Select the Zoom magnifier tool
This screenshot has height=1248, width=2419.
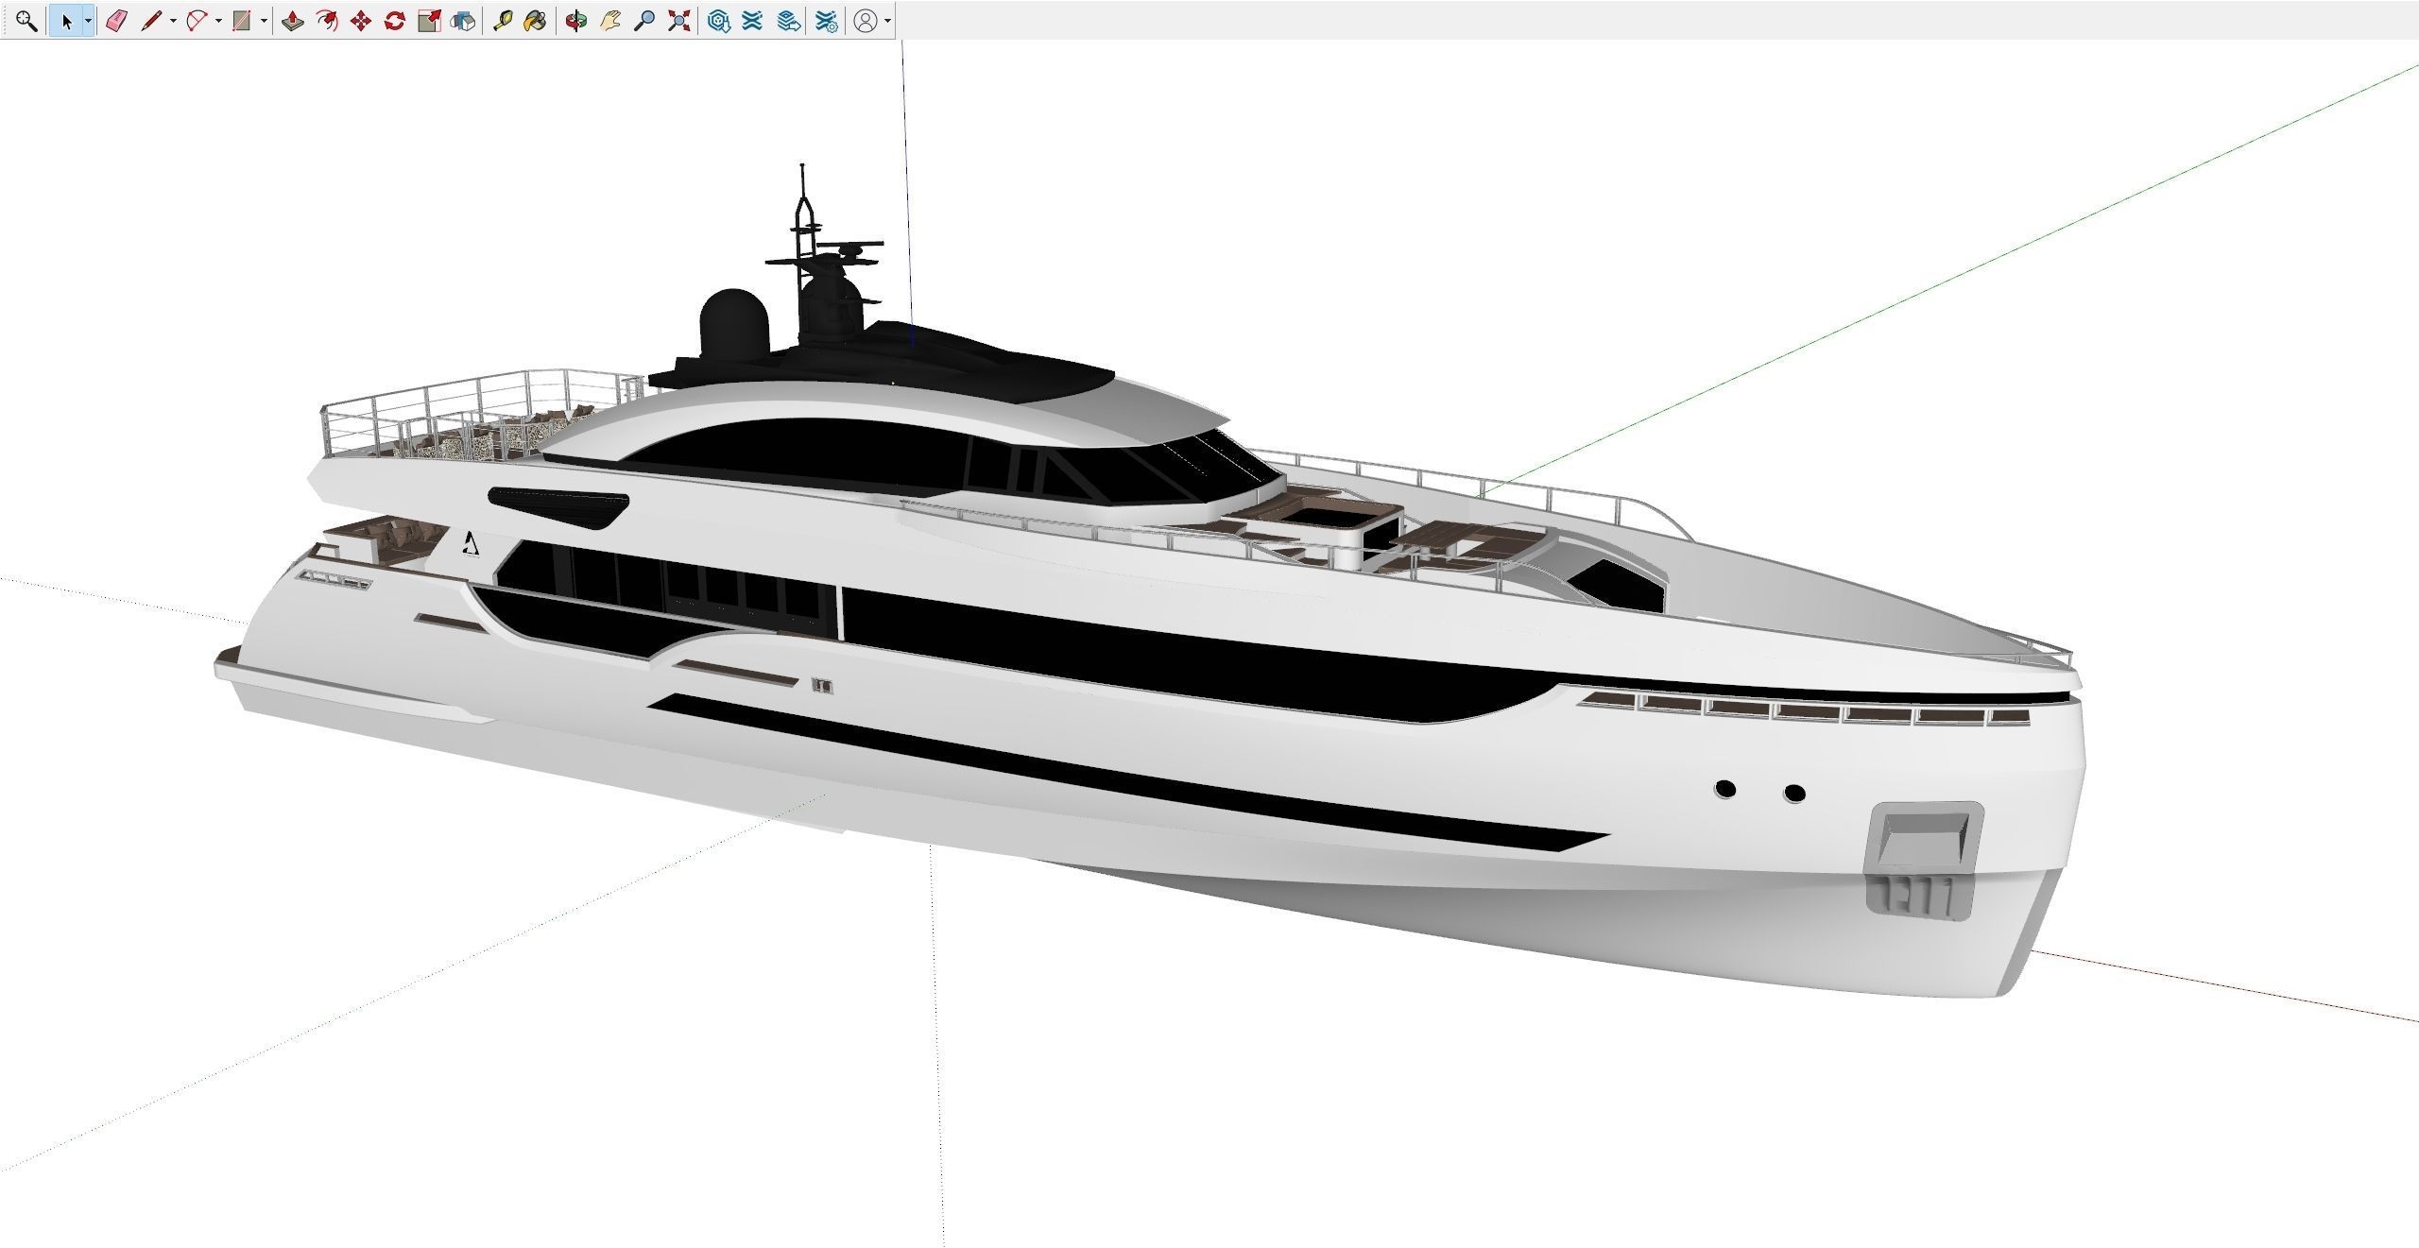pyautogui.click(x=643, y=21)
